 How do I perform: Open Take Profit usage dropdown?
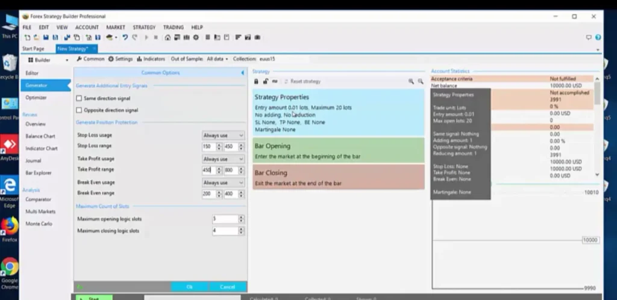click(223, 159)
